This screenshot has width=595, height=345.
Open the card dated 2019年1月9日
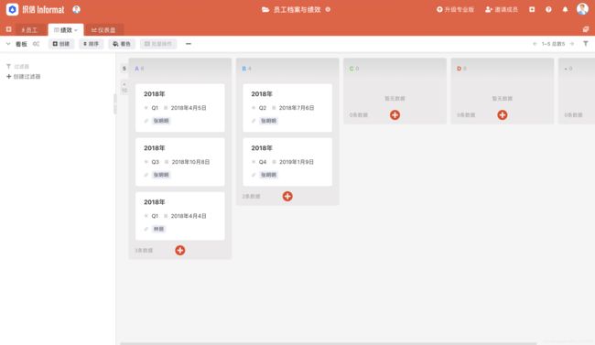(x=287, y=162)
